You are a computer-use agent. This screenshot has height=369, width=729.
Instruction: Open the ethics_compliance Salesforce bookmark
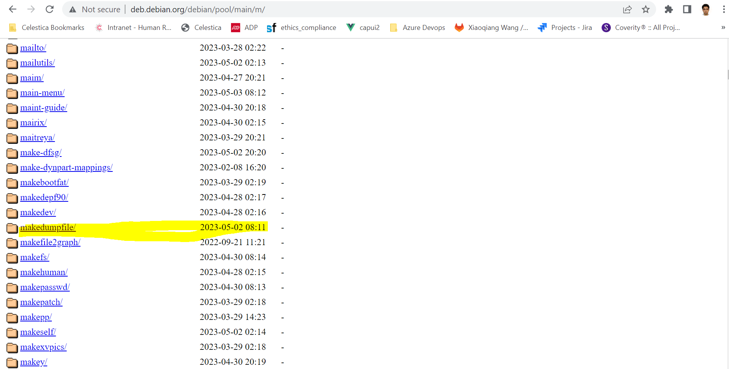[302, 27]
